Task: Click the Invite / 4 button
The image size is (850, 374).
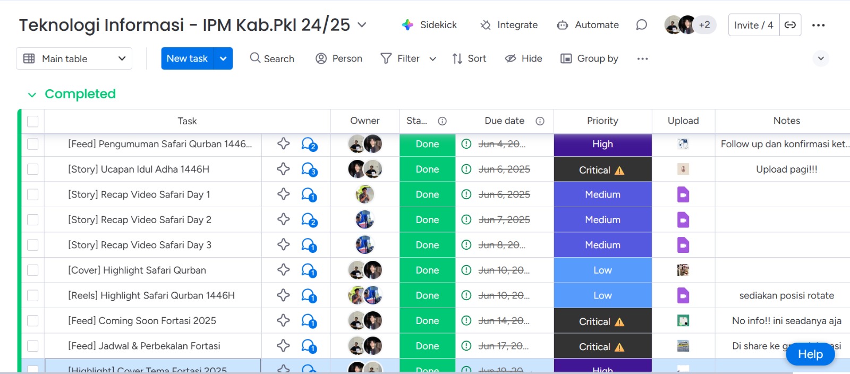Action: [753, 25]
